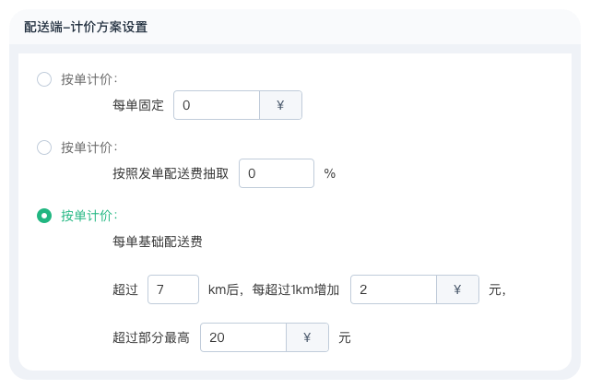Click the 按照发单配送费抽取 label text
Viewport: 590px width, 389px height.
click(x=170, y=173)
